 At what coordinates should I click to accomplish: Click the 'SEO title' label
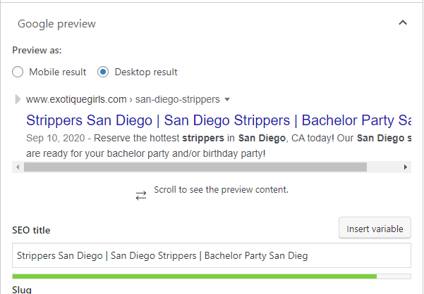31,231
